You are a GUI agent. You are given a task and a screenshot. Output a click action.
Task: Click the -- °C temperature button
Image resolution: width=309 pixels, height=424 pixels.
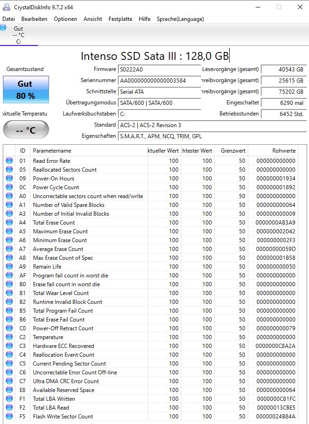point(26,130)
